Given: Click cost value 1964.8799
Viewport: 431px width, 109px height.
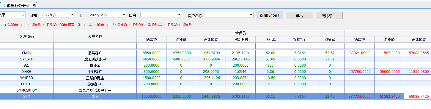Looking at the screenshot, I should pyautogui.click(x=211, y=53).
